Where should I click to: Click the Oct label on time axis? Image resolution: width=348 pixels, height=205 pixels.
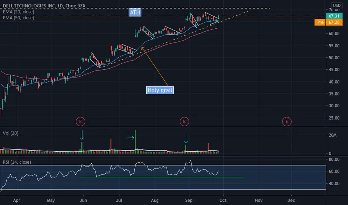click(x=223, y=201)
